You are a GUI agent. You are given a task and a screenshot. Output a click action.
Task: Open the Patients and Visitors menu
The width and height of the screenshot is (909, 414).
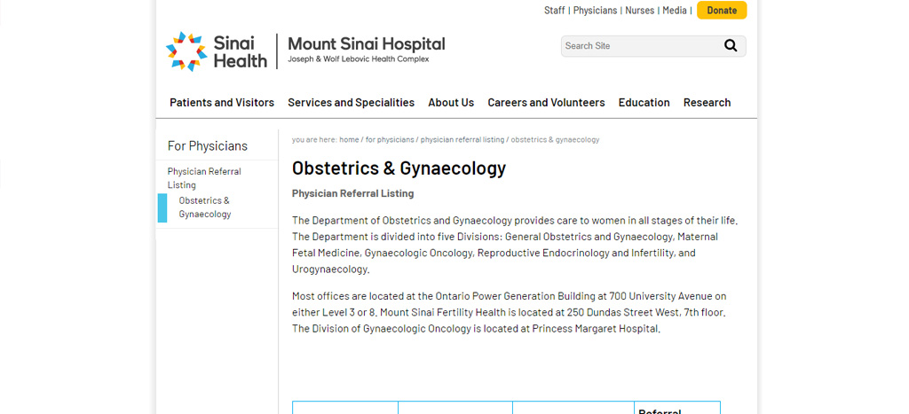[x=222, y=103]
